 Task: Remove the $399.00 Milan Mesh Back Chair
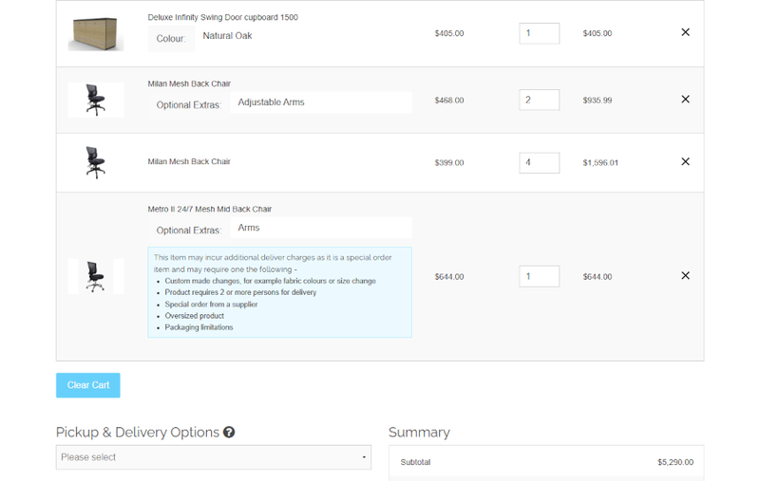point(685,162)
